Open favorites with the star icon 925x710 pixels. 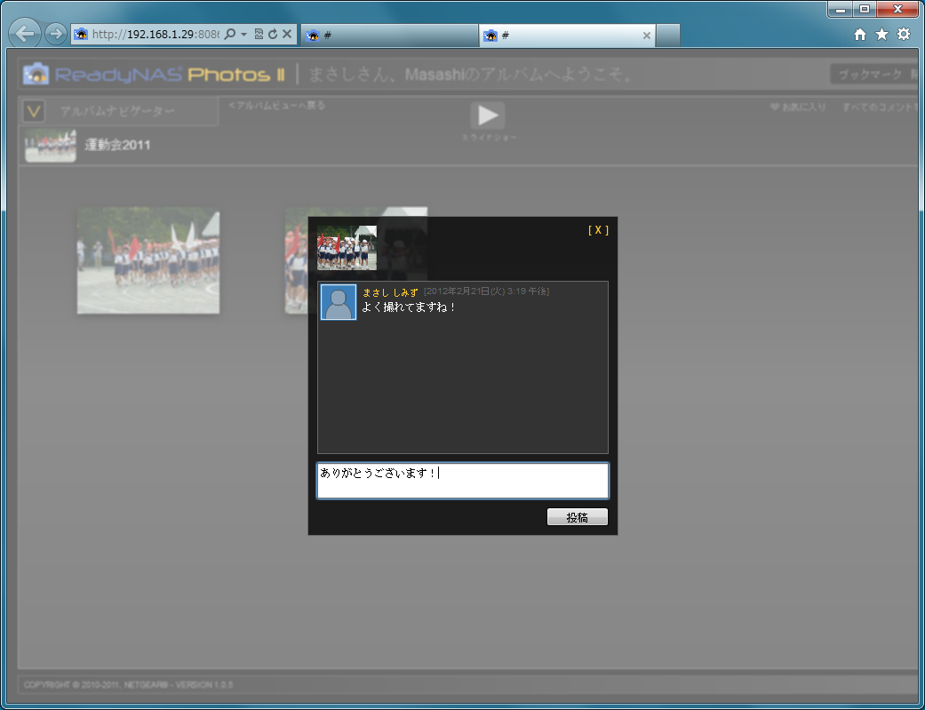click(881, 34)
